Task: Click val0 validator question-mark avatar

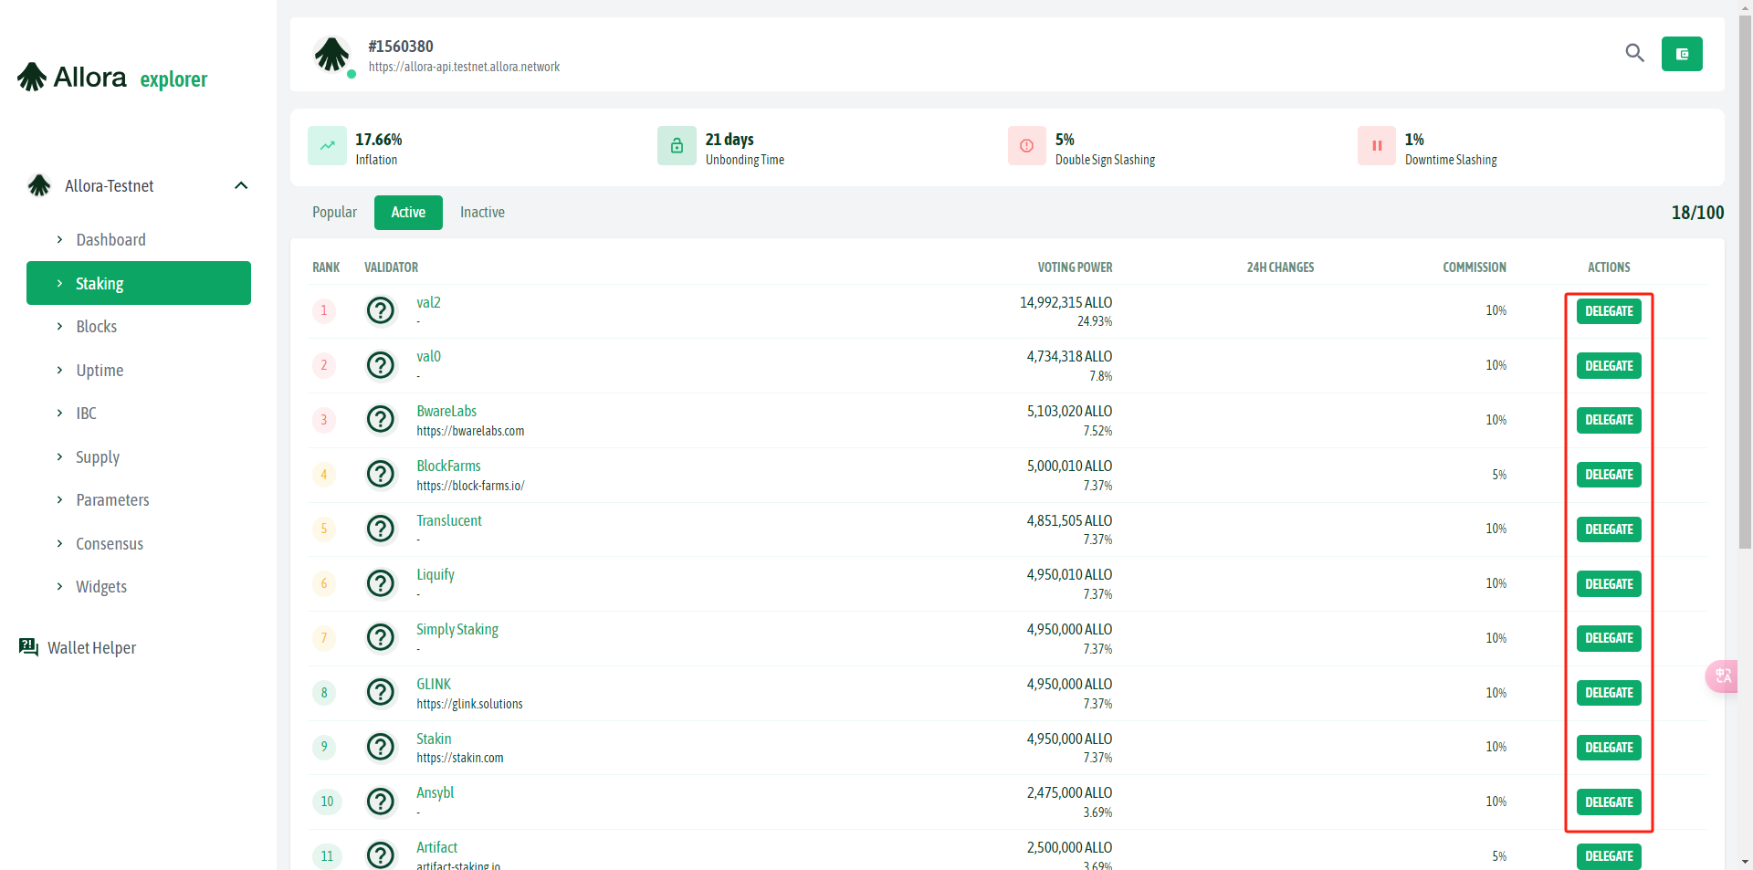Action: point(381,365)
